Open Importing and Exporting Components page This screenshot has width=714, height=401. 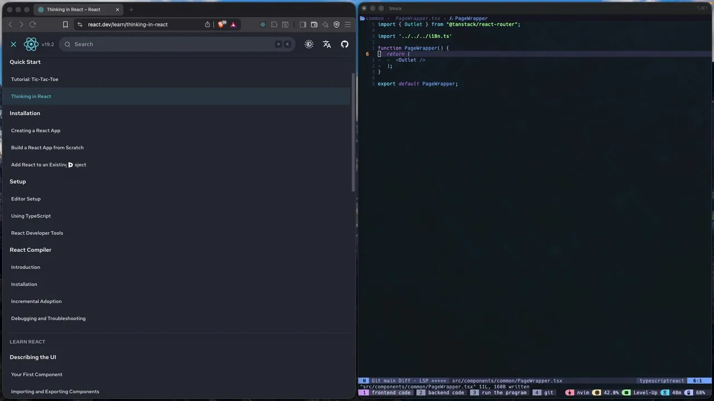(55, 392)
